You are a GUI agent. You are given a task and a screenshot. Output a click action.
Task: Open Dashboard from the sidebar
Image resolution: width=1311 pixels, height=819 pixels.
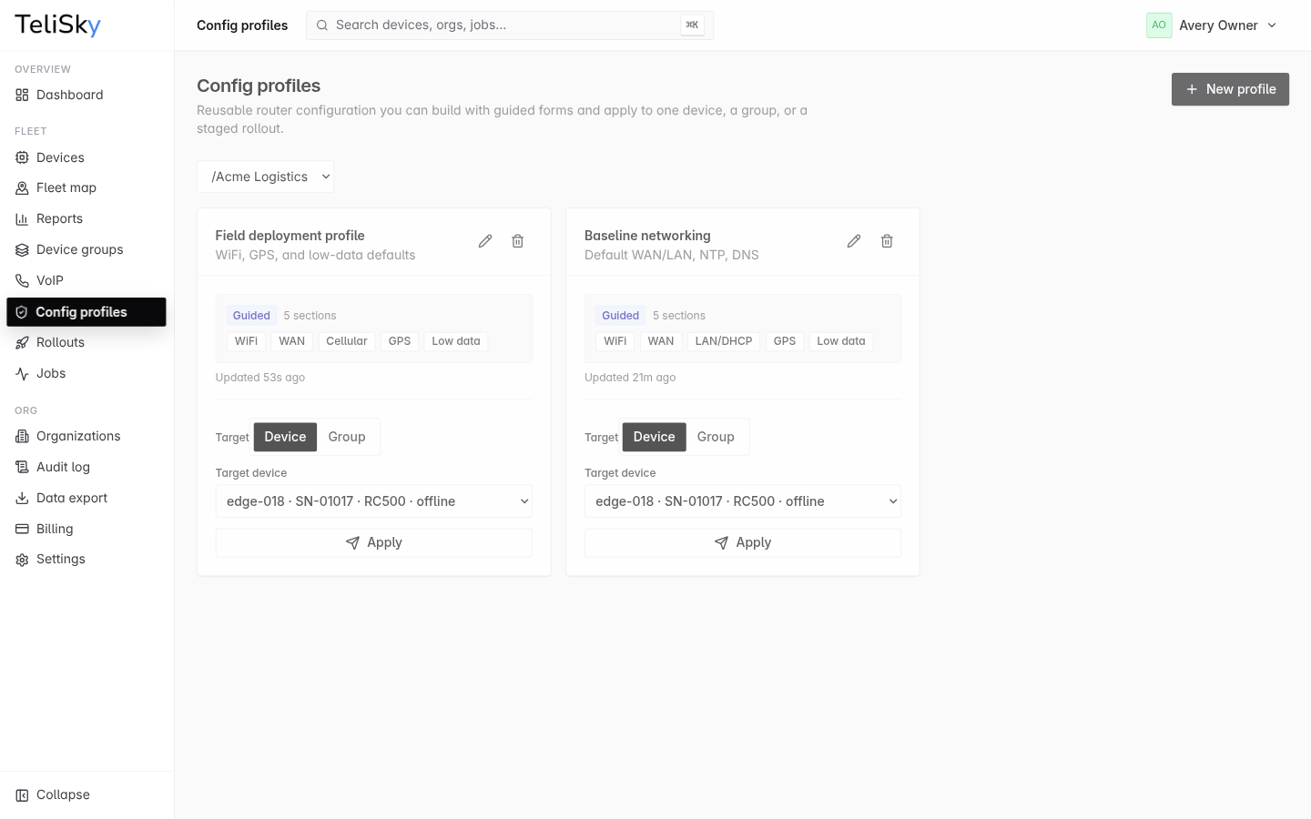[x=86, y=95]
